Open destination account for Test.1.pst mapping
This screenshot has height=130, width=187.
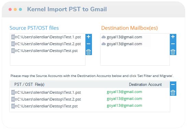tap(125, 92)
